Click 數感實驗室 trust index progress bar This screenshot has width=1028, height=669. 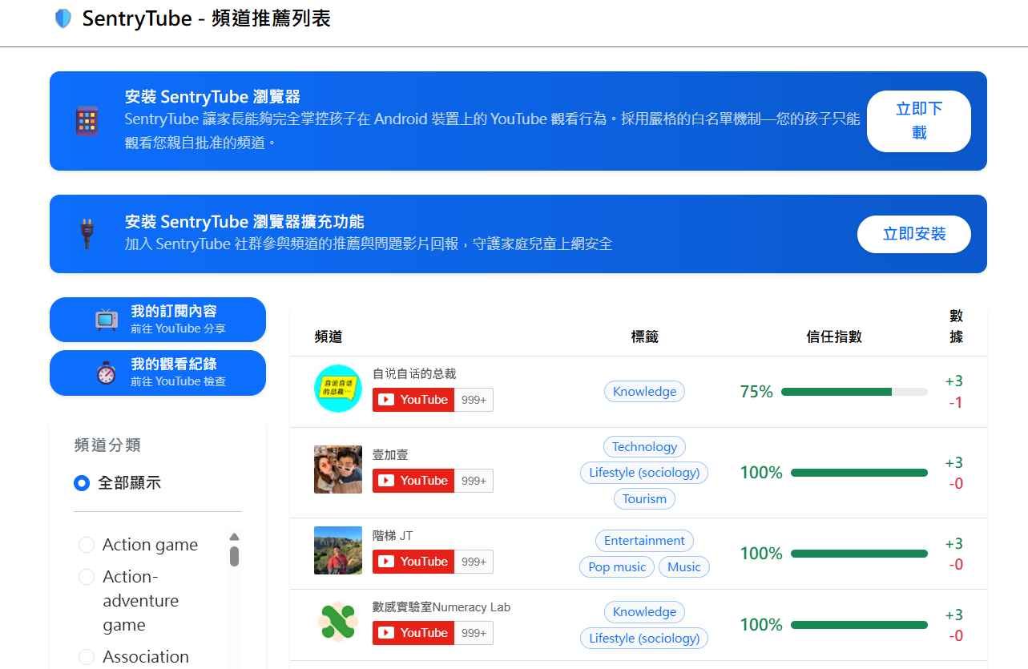coord(859,625)
